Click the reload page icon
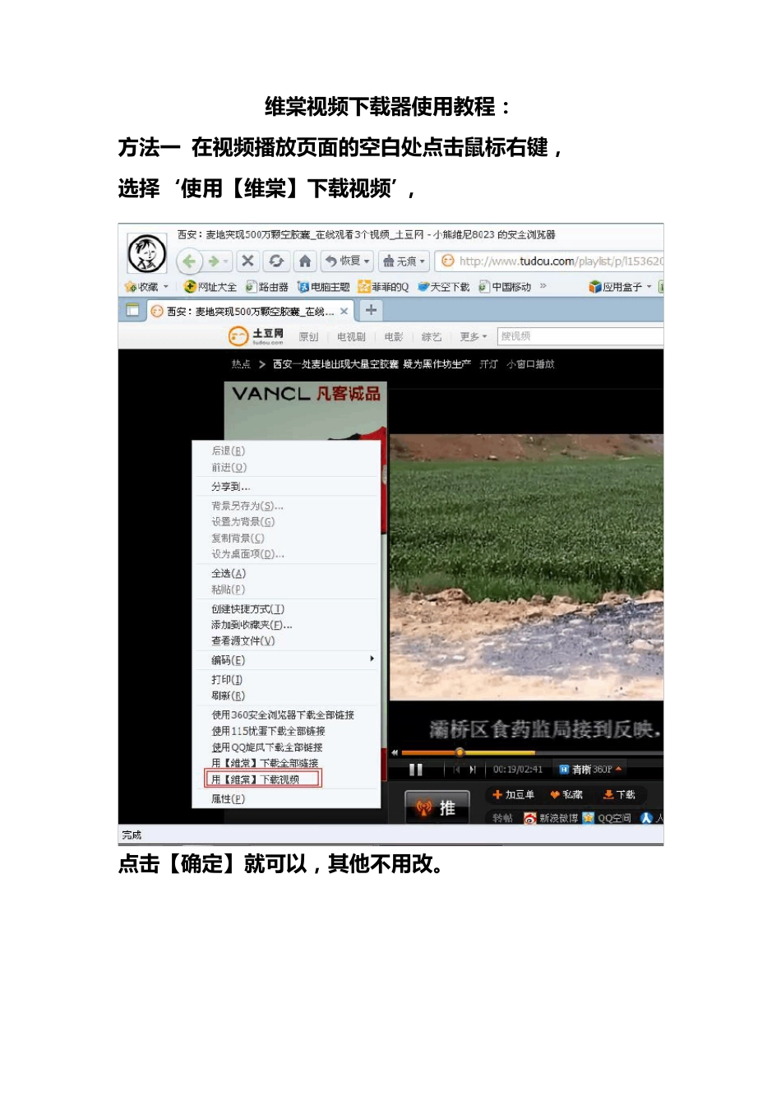 pos(276,261)
